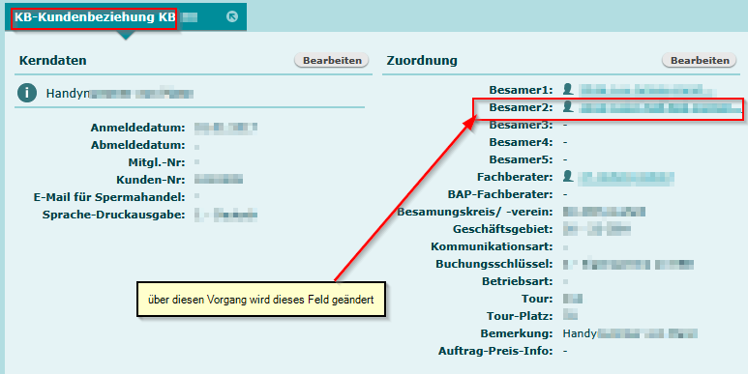Click the Tour-Platz value
The width and height of the screenshot is (748, 374).
[x=570, y=314]
